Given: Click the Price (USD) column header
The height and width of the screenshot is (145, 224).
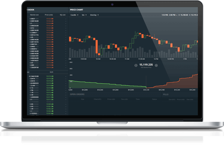Looking at the screenshot, I should coord(49,15).
